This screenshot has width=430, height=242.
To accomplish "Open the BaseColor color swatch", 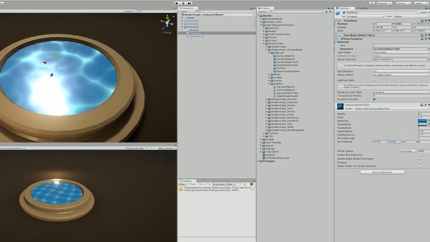I will click(423, 121).
